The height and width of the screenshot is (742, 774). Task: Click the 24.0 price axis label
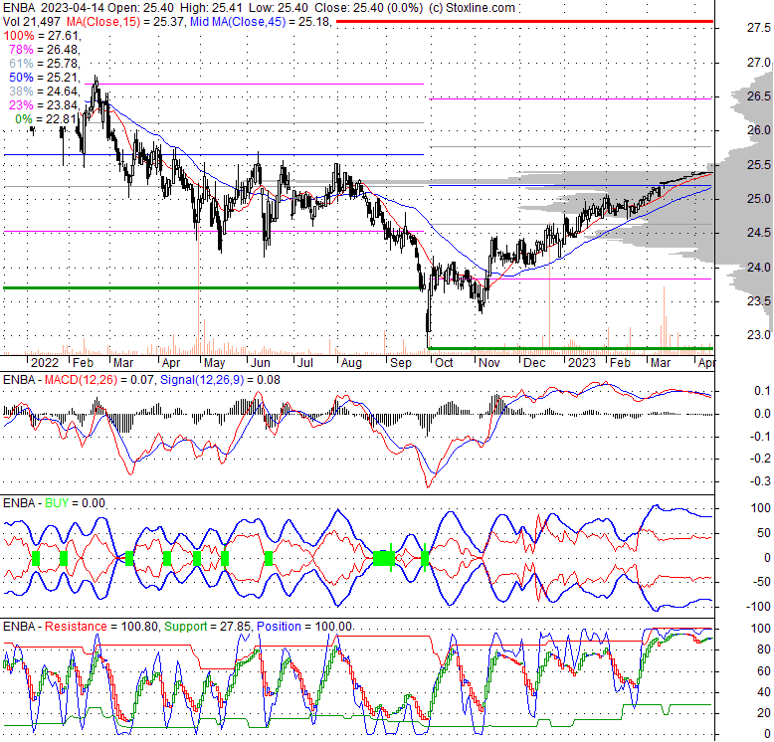(758, 267)
